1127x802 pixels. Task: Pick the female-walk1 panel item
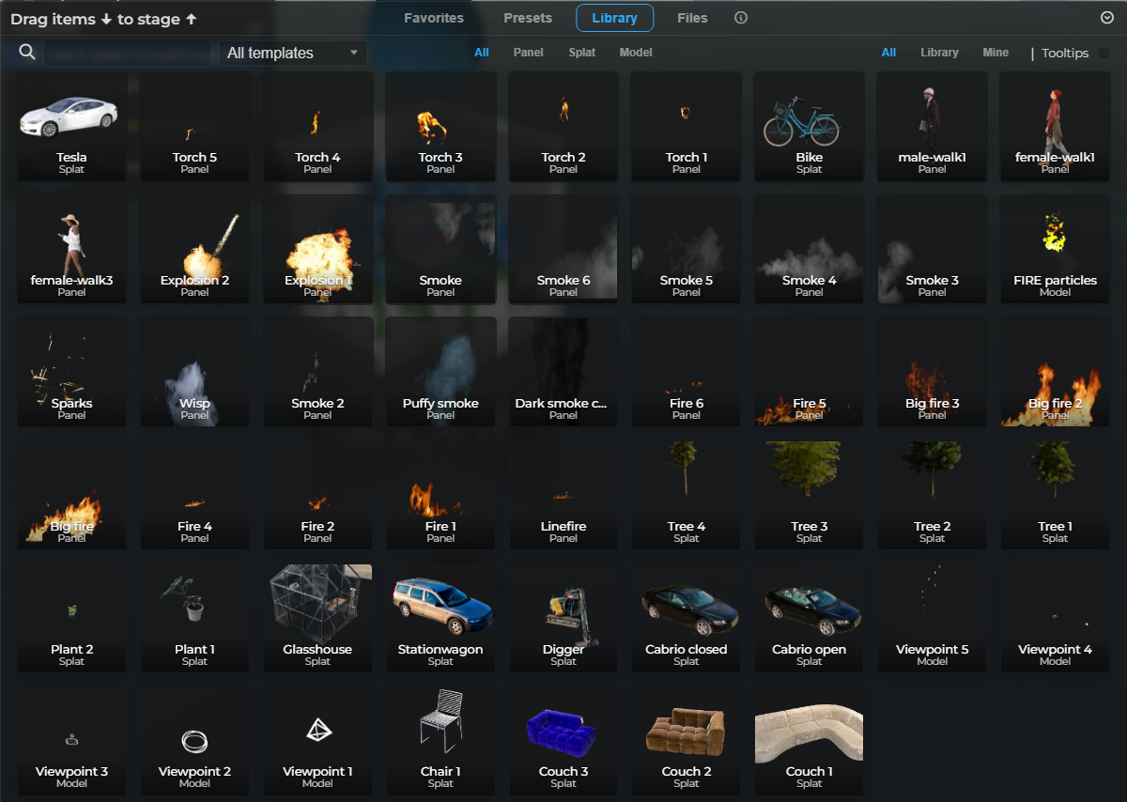click(x=1056, y=126)
